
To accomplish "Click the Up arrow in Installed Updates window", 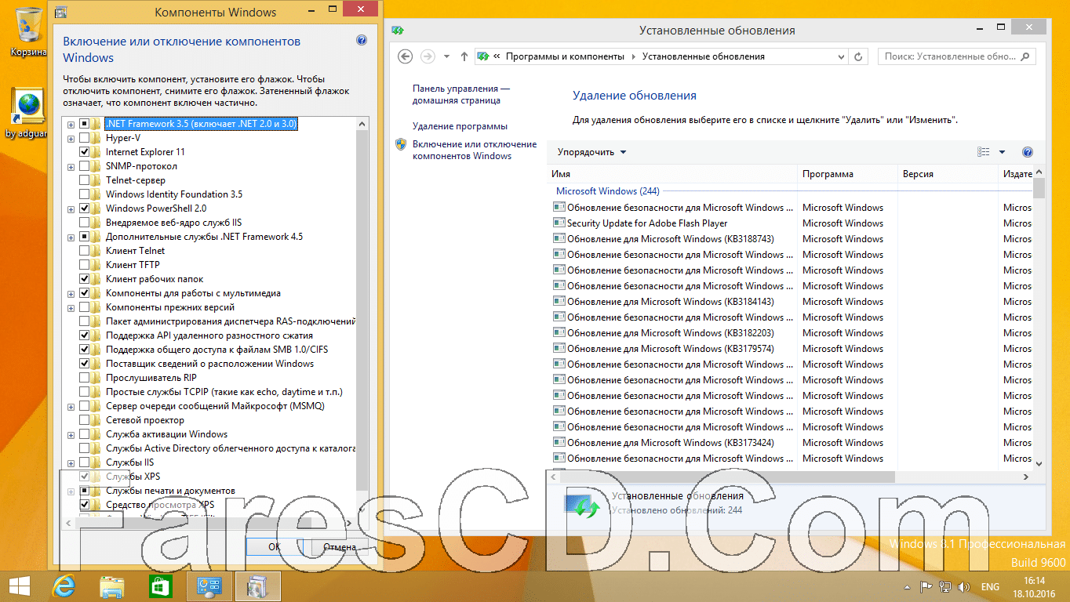I will tap(464, 56).
